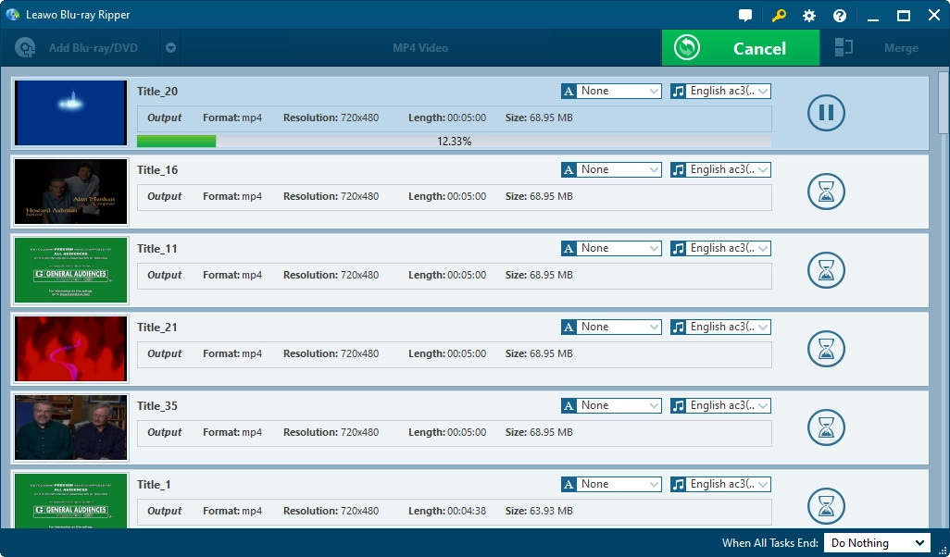This screenshot has height=557, width=950.
Task: Open the help question mark icon
Action: pyautogui.click(x=840, y=16)
